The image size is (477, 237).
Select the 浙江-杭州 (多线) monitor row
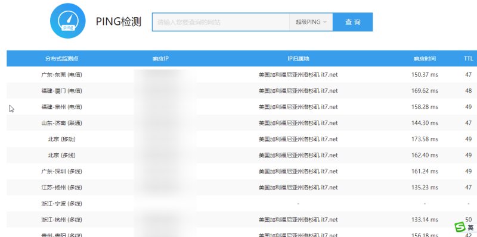242,219
